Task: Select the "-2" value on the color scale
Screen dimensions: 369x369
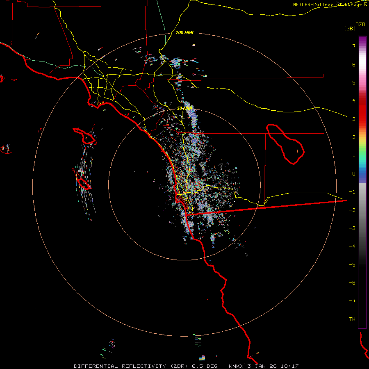Action: [x=352, y=210]
